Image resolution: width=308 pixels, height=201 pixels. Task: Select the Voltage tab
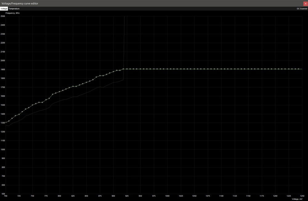pos(4,8)
